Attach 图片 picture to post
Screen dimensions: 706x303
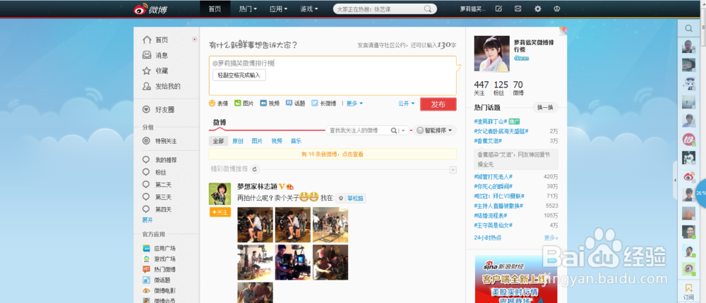pyautogui.click(x=244, y=104)
